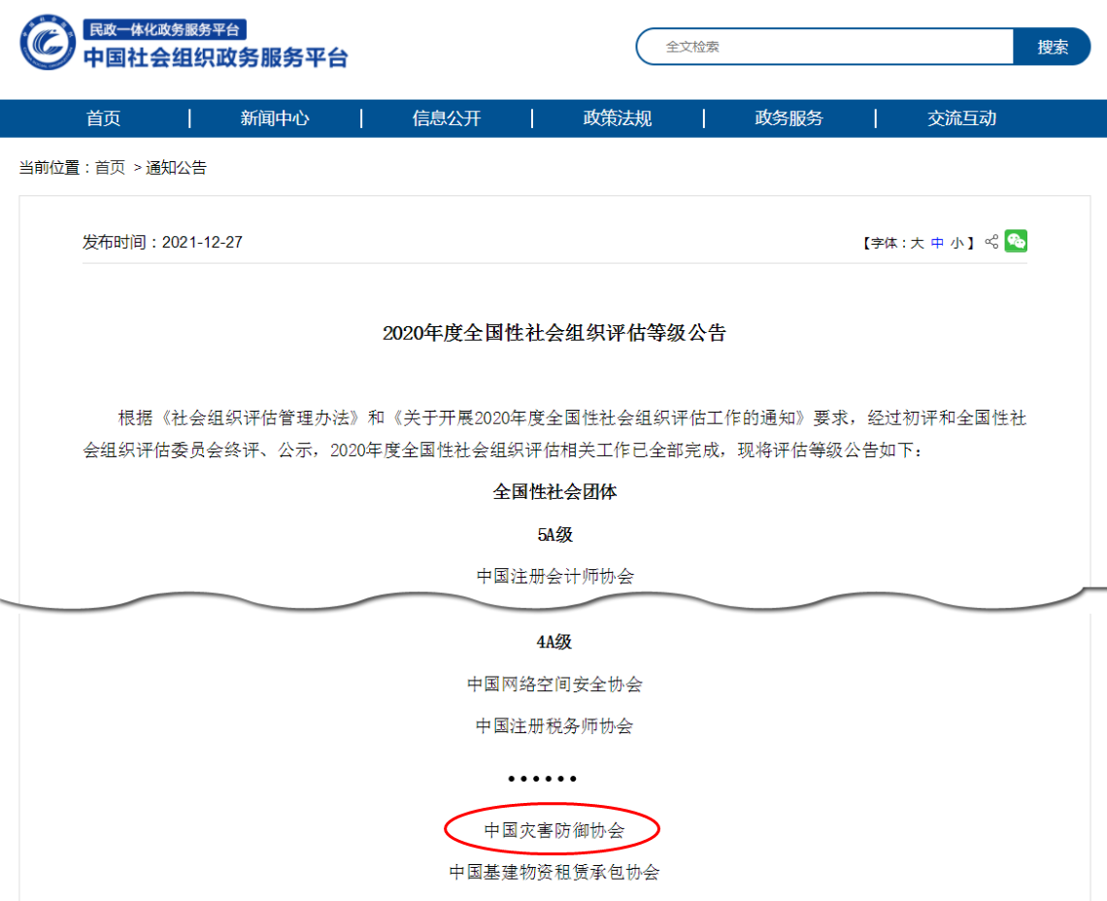Click the 5A级 heading
Image resolution: width=1107 pixels, height=901 pixels.
(554, 535)
